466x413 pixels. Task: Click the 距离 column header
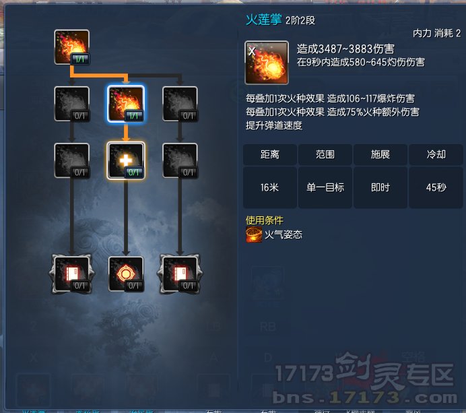270,154
